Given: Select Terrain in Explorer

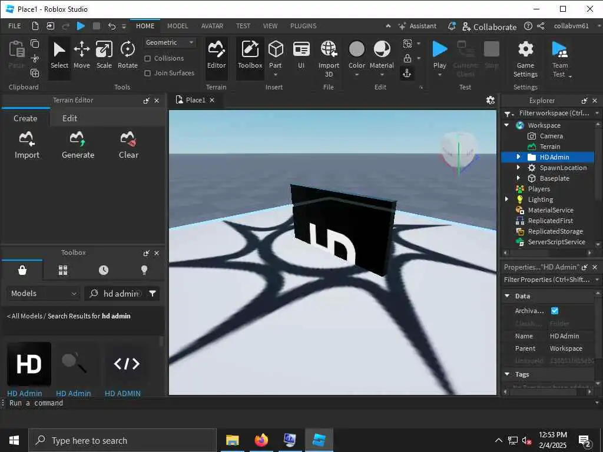Looking at the screenshot, I should tap(549, 147).
